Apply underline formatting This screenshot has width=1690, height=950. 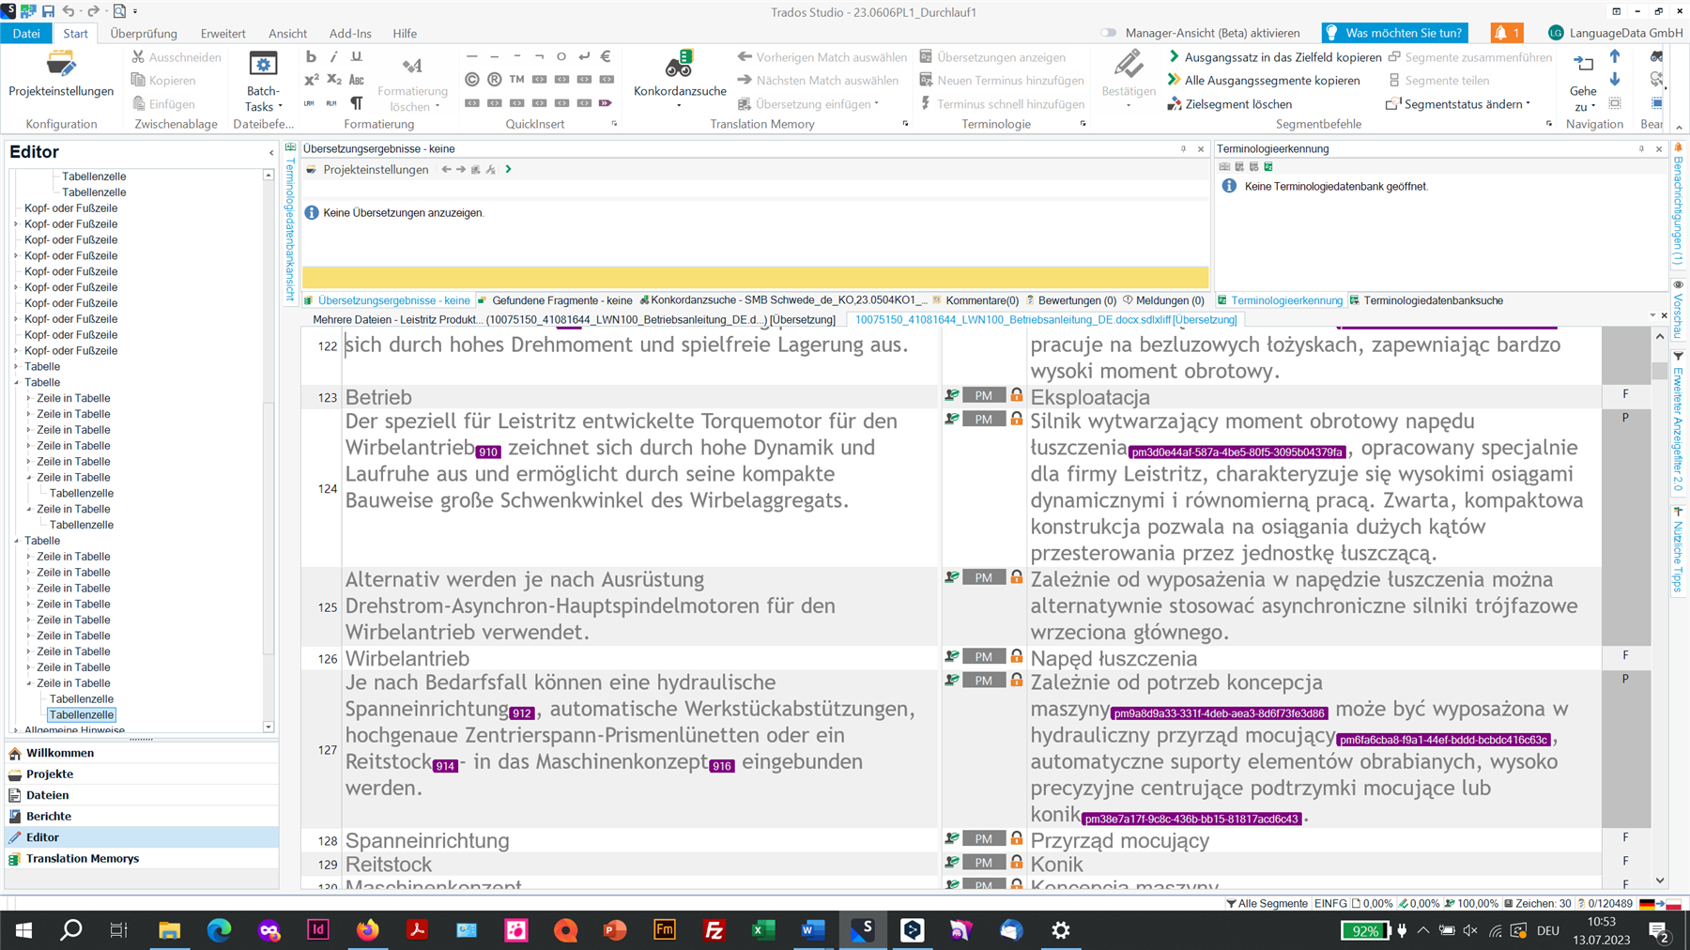pos(356,57)
